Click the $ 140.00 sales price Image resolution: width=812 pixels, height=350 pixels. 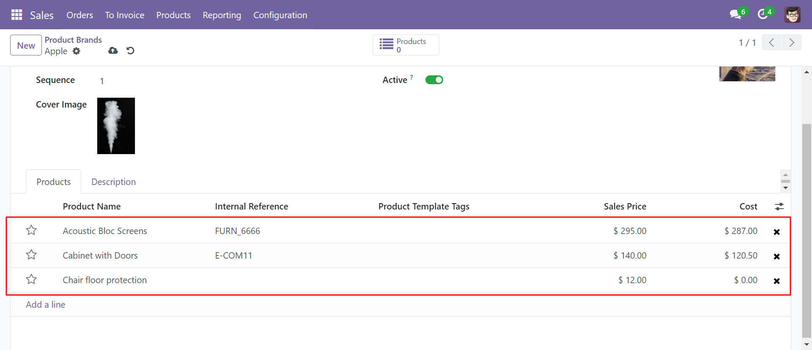(x=630, y=256)
